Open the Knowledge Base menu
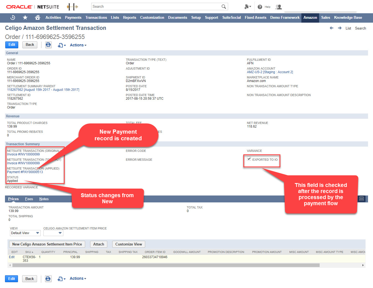Viewport: 373px width, 288px height. 348,17
